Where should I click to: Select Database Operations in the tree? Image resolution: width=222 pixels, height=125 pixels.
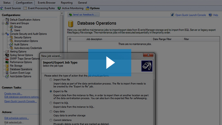pos(21,69)
